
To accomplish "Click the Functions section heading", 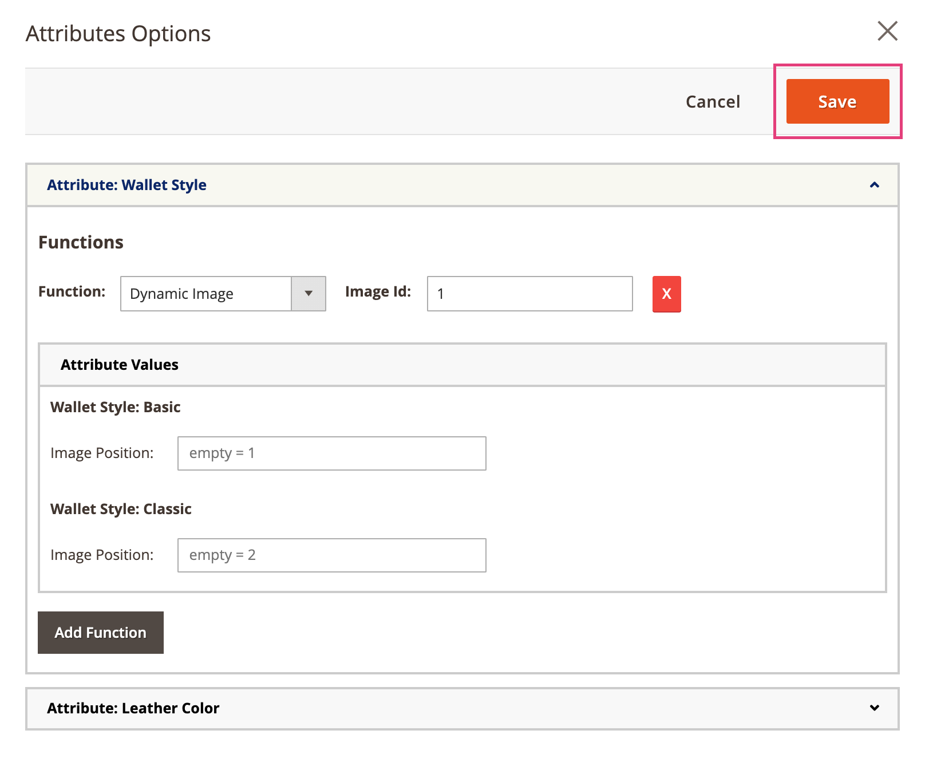I will click(80, 242).
